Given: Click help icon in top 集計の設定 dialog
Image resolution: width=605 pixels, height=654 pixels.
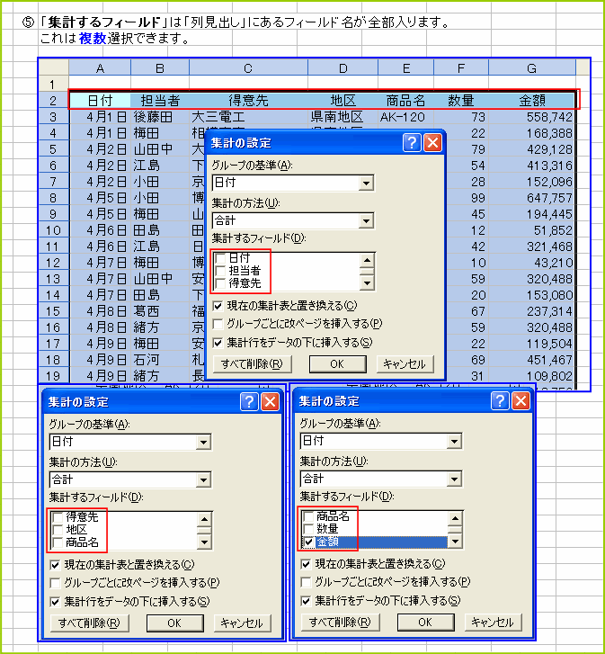Looking at the screenshot, I should (x=412, y=143).
